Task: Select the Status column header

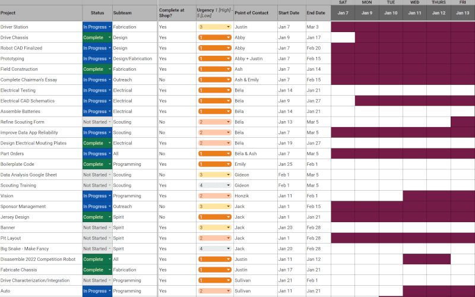Action: (x=97, y=13)
